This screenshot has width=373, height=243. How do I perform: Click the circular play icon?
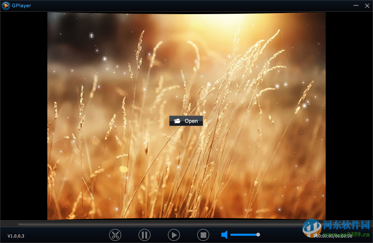click(174, 235)
